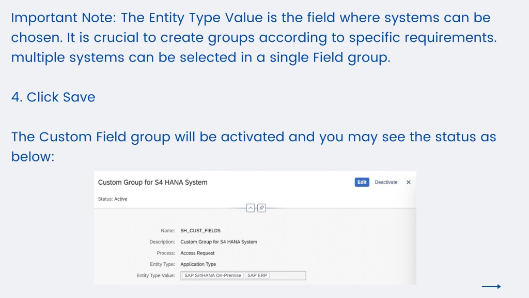Click the Application Type entity value
The image size is (529, 298).
(x=198, y=264)
